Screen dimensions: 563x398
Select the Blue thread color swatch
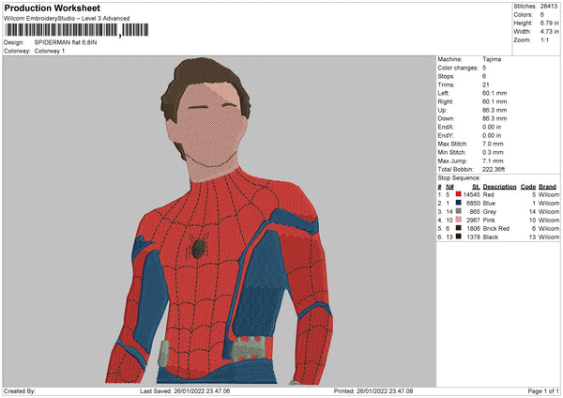click(458, 203)
